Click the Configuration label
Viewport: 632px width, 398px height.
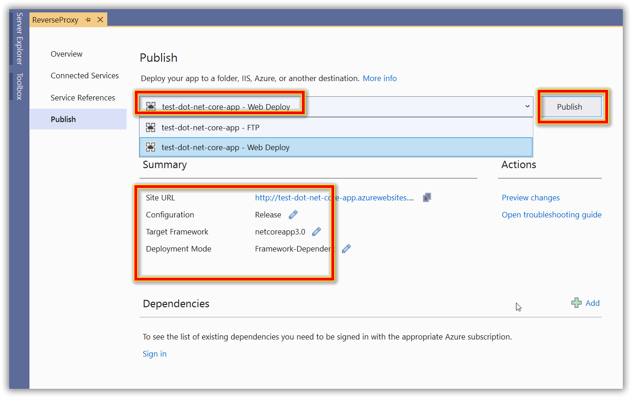point(170,215)
